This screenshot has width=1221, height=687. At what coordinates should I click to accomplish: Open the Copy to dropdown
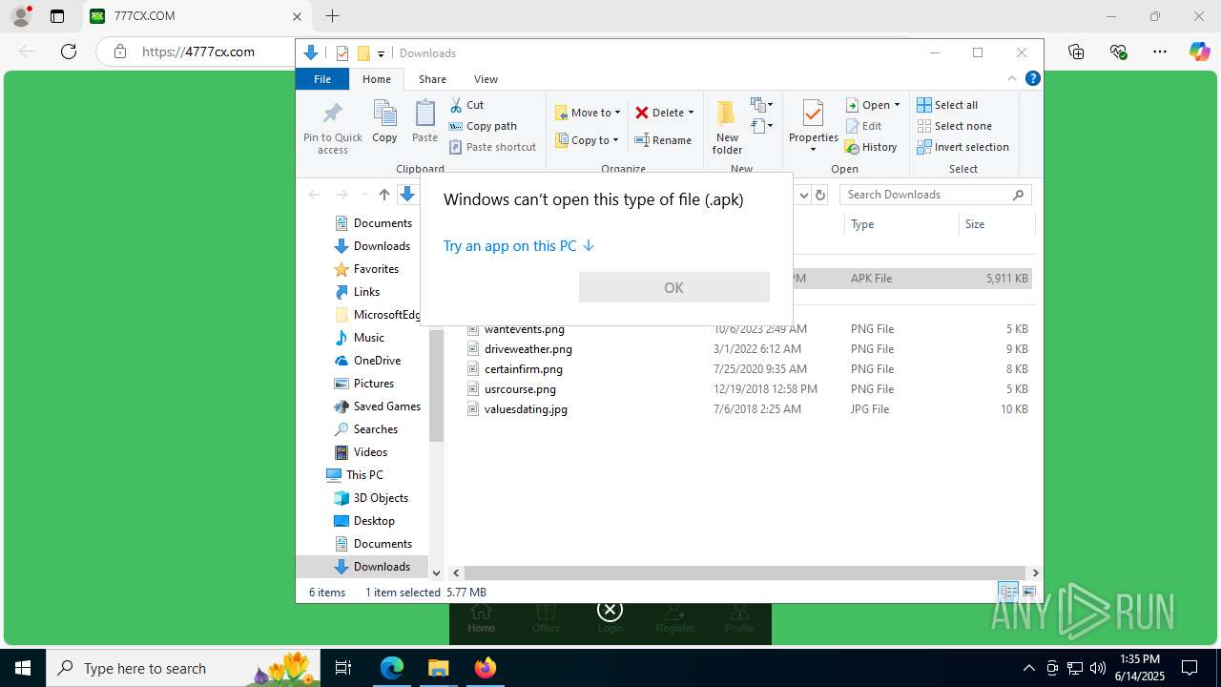click(x=588, y=140)
